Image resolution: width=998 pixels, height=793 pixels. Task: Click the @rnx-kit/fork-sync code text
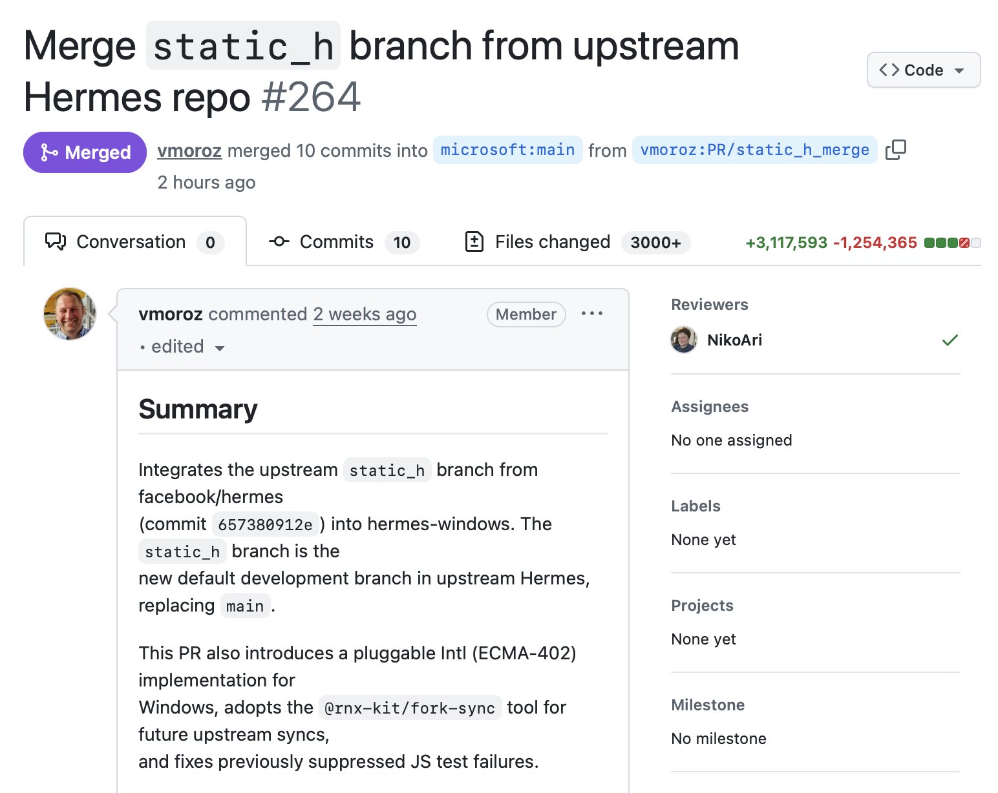point(410,708)
